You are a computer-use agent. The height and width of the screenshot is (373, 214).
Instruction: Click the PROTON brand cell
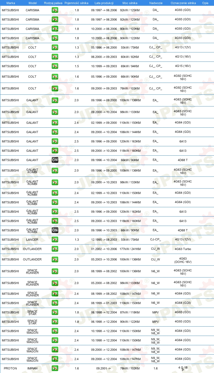coord(10,368)
